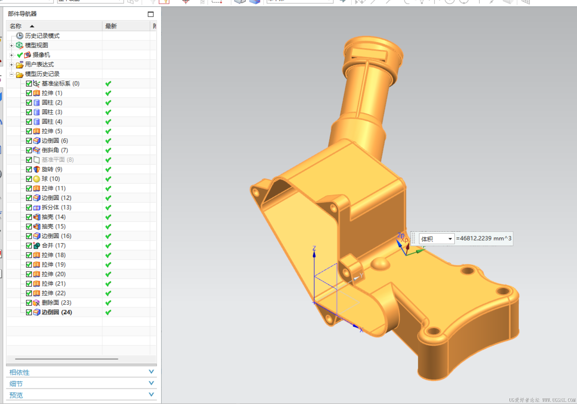Expand the 模型视图 tree node

click(x=11, y=45)
